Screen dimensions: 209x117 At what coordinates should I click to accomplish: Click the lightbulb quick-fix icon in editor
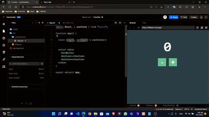pos(57,36)
